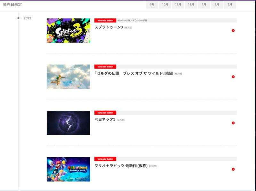
Task: Open the Mario + Rabbids Sparks of Hope thumbnail
Action: 68,169
